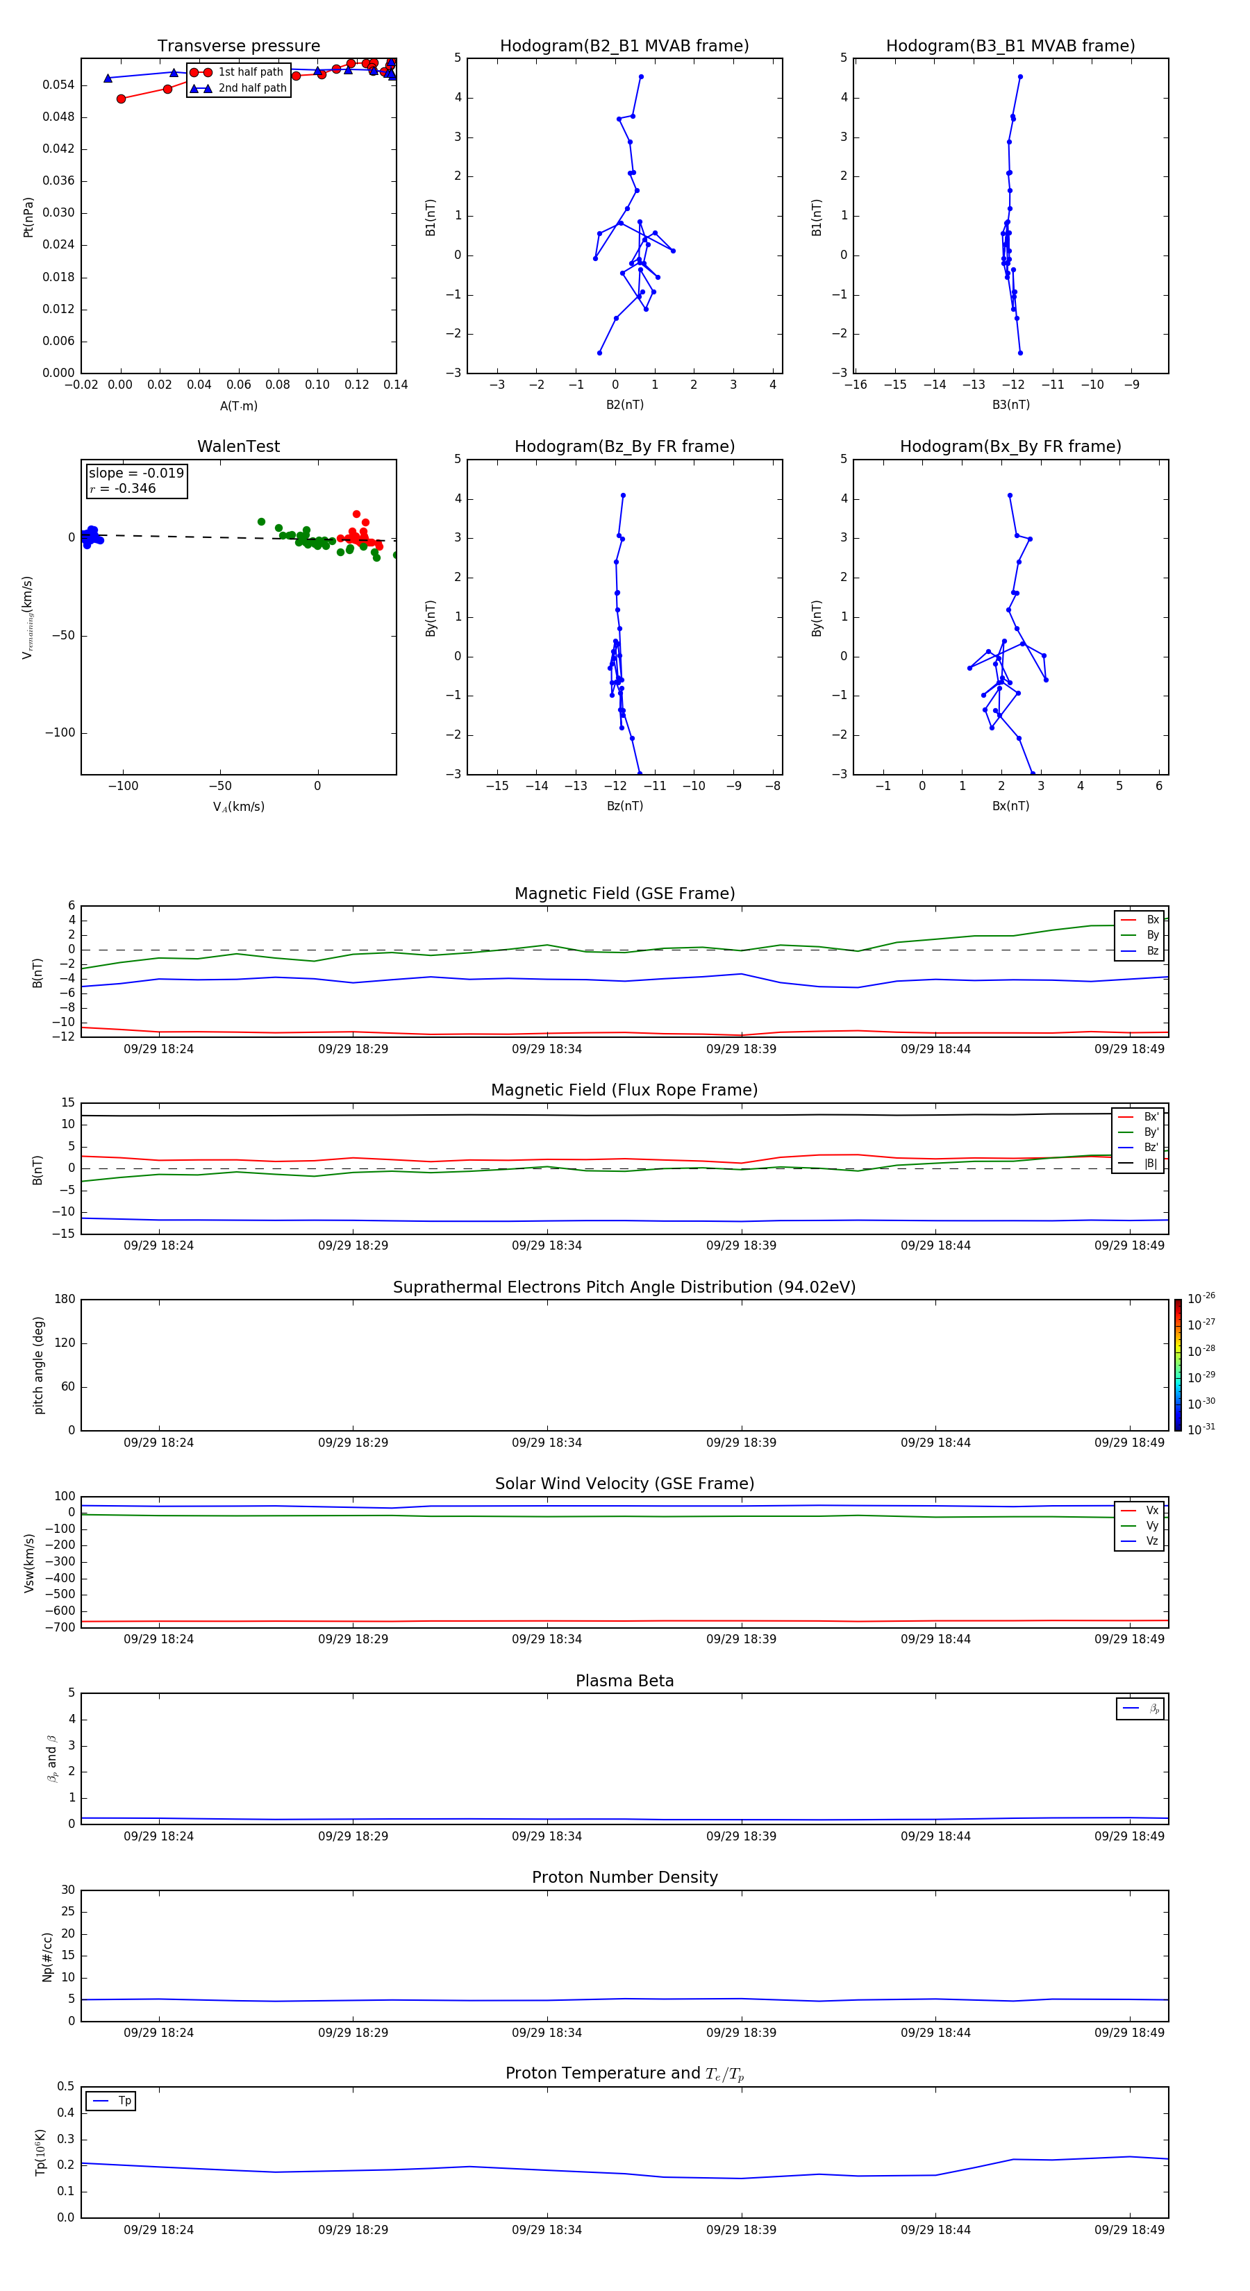This screenshot has width=1250, height=2291.
Task: Click the 'Tp' legend entry in temperature plot
Action: tap(110, 2101)
